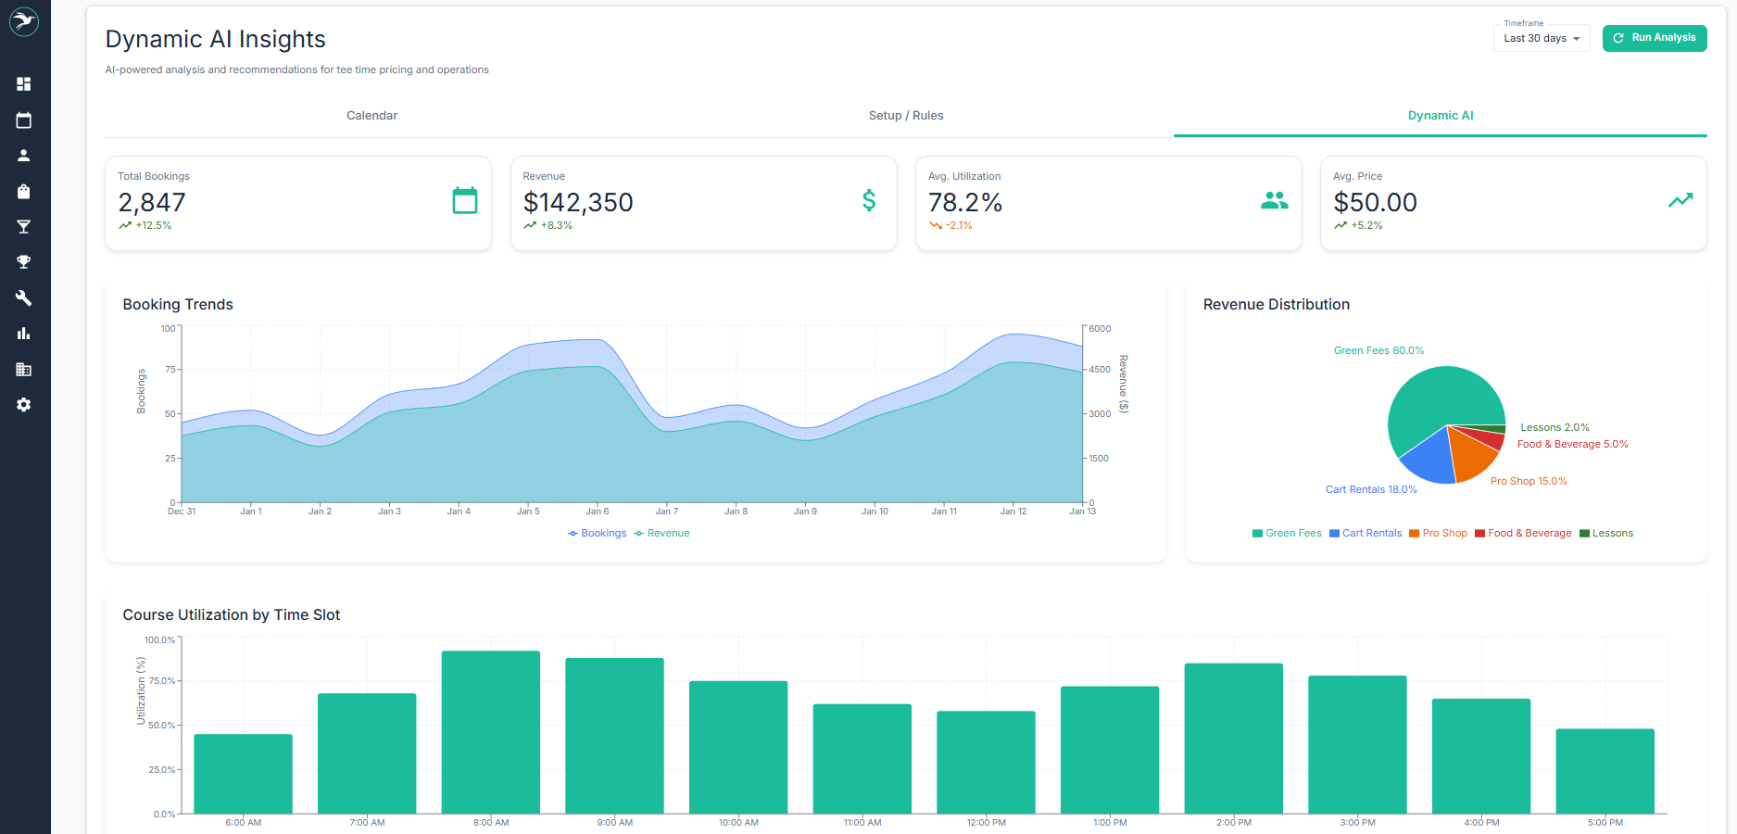Open the person (customers) icon in sidebar

[24, 156]
